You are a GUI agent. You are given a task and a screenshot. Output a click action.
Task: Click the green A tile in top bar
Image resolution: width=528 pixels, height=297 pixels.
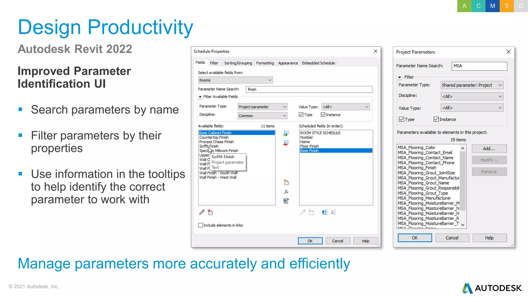[x=464, y=6]
